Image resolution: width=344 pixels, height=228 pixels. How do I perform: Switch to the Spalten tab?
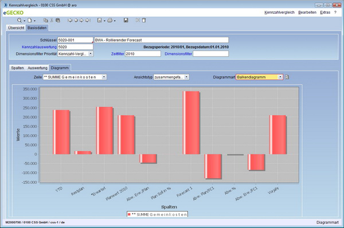point(17,68)
